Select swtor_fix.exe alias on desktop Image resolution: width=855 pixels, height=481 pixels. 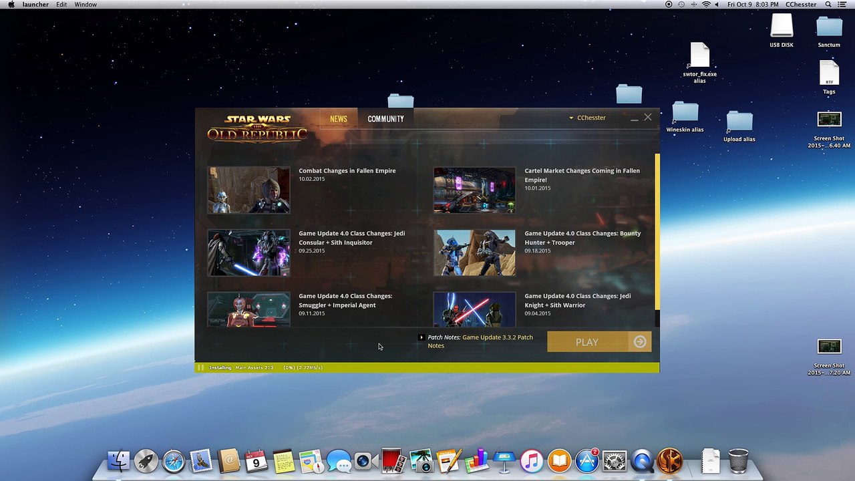[699, 63]
